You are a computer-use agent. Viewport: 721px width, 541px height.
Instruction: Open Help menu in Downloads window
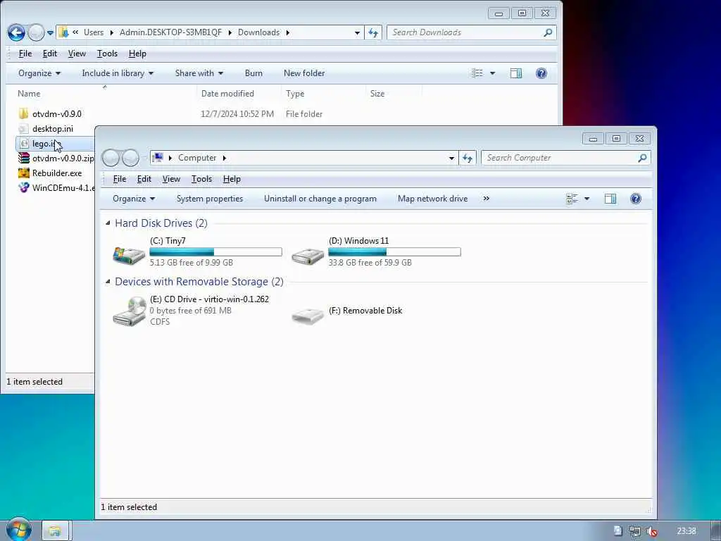tap(137, 54)
